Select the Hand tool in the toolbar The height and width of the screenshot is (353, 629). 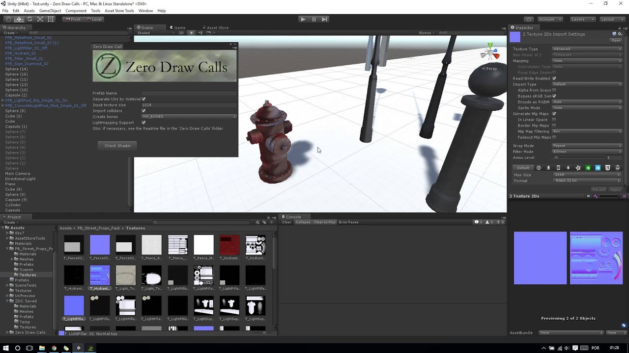(8, 19)
